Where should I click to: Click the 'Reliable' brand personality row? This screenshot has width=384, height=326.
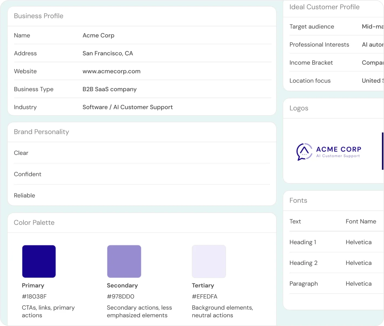[142, 195]
